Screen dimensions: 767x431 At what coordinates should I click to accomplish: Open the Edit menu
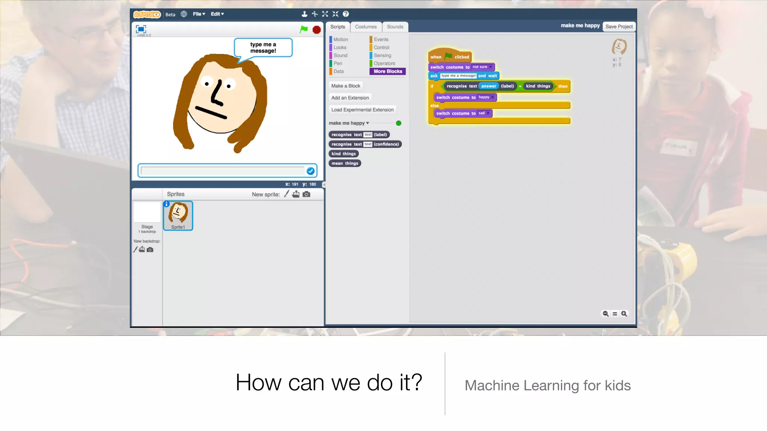coord(217,14)
